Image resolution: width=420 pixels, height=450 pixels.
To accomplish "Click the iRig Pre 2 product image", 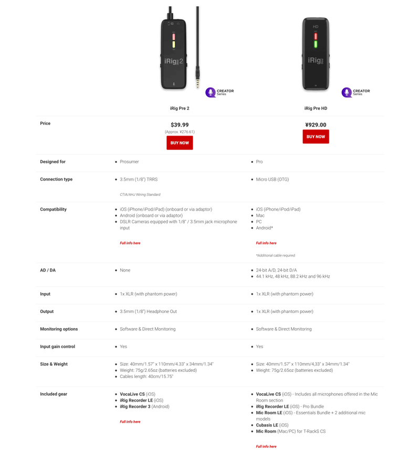I will 180,48.
